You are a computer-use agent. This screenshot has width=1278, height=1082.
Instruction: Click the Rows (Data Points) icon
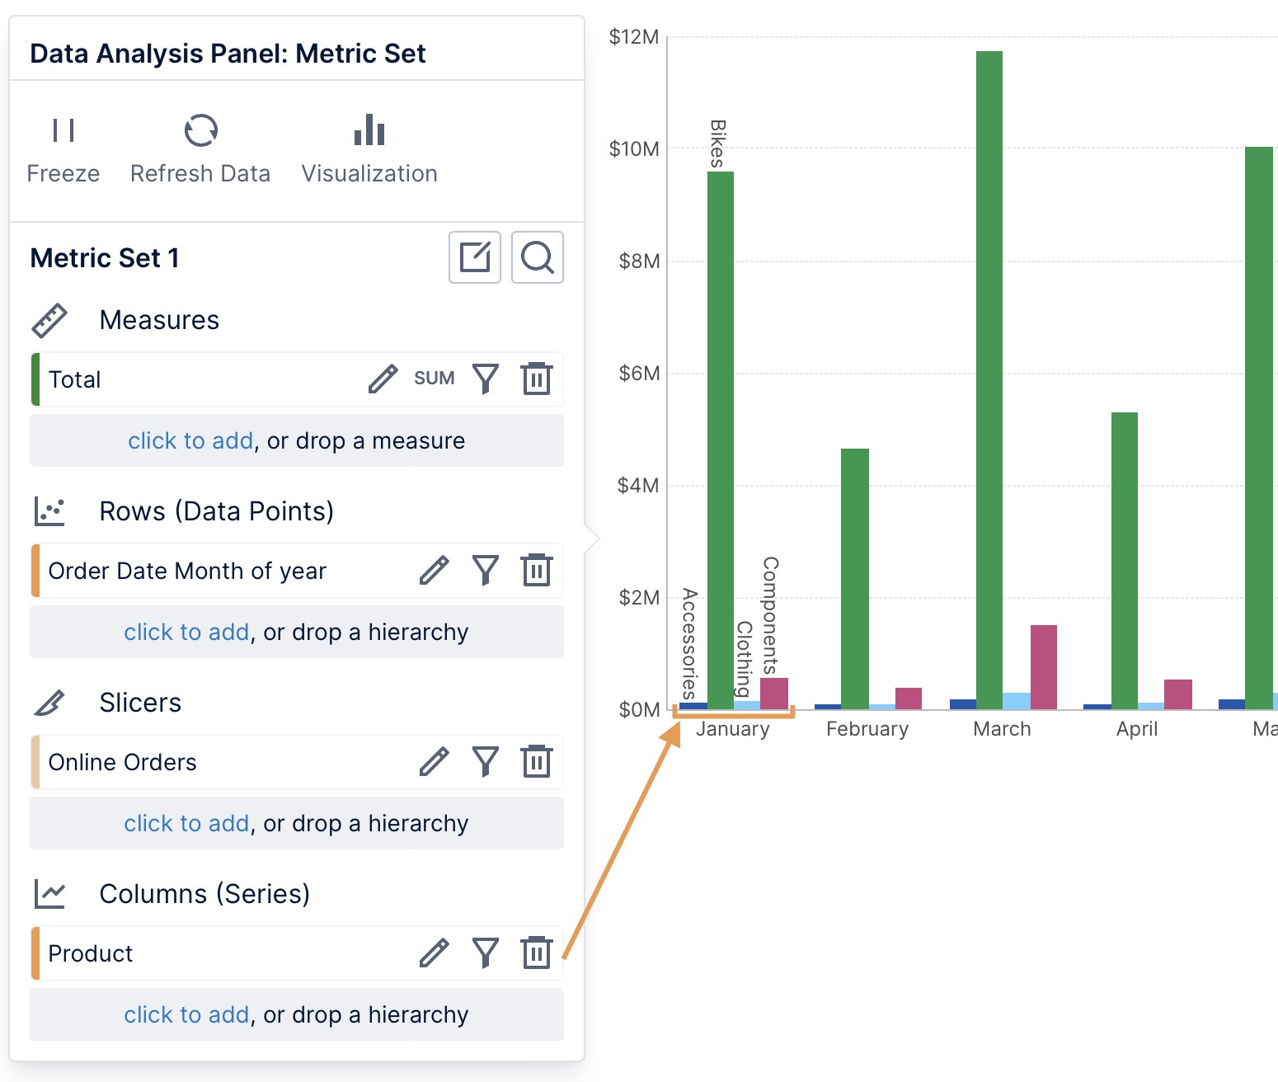click(49, 510)
